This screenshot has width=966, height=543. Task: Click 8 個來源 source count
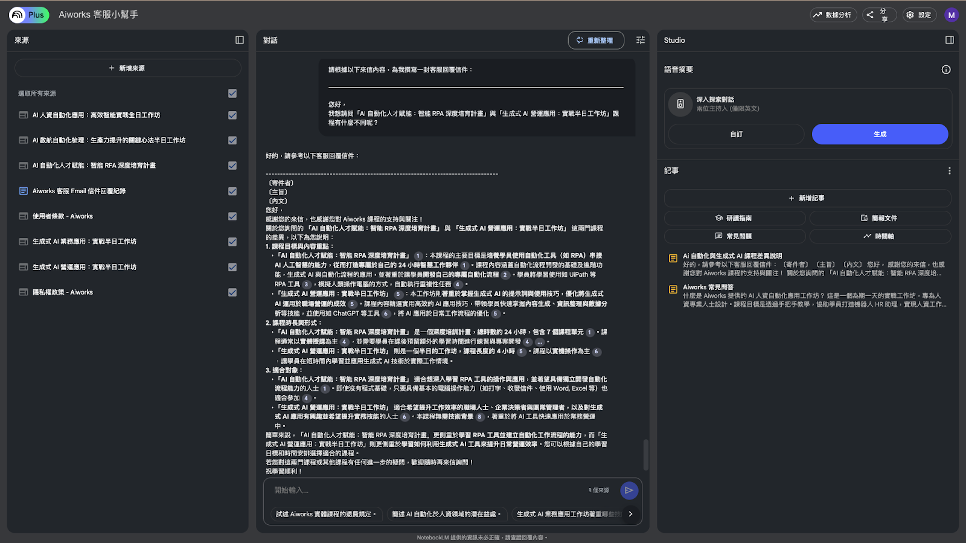(599, 490)
